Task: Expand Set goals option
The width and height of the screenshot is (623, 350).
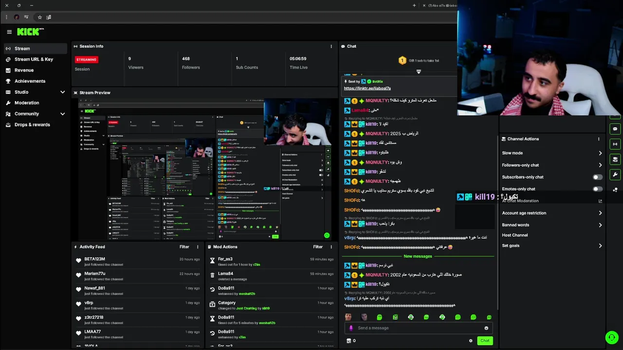Action: (x=600, y=246)
